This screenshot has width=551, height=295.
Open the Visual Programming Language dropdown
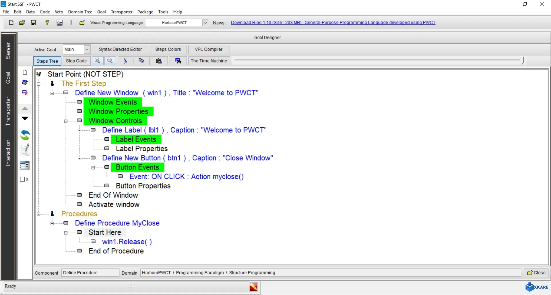click(205, 23)
